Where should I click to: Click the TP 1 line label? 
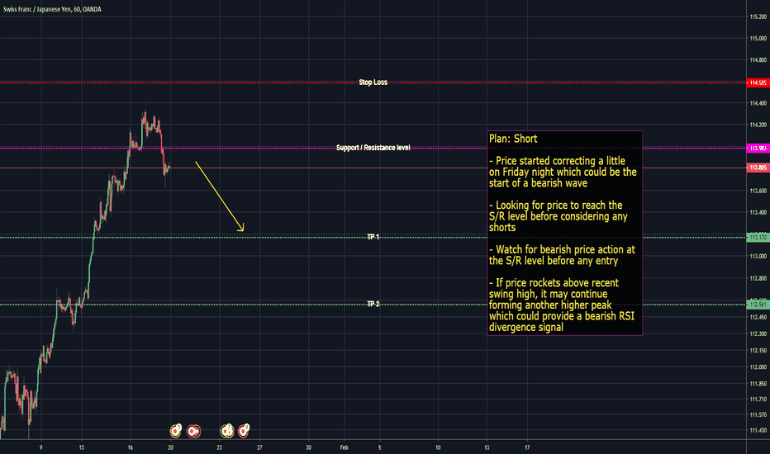point(373,237)
